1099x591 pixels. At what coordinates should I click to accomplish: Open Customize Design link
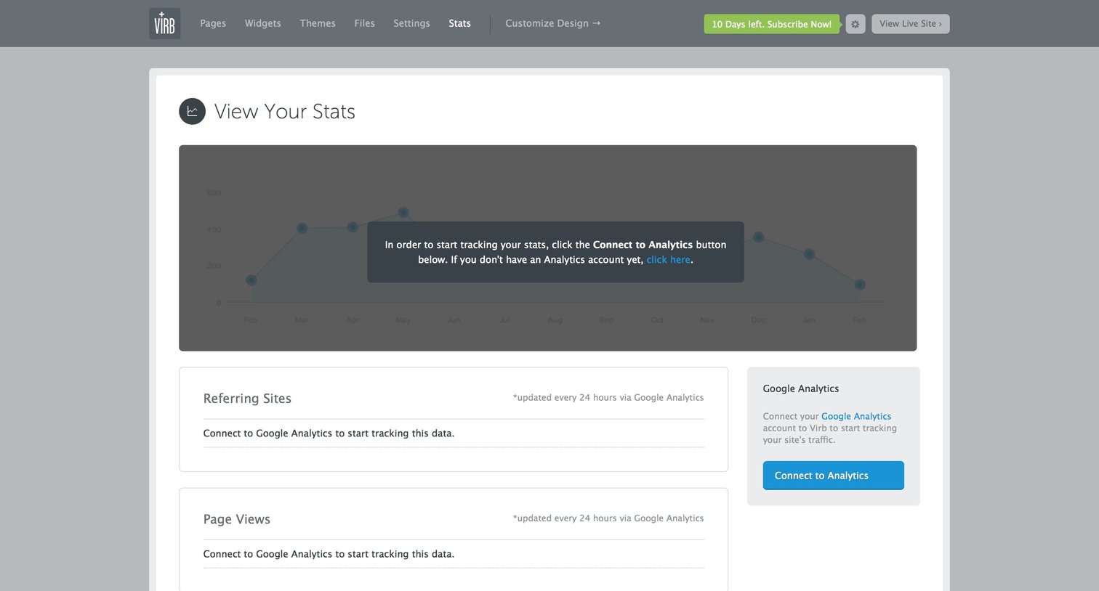(553, 23)
